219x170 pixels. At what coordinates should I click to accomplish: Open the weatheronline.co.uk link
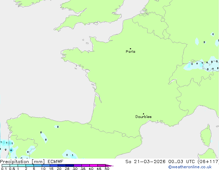pos(190,167)
